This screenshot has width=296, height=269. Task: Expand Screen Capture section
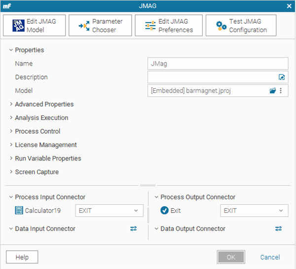[11, 172]
